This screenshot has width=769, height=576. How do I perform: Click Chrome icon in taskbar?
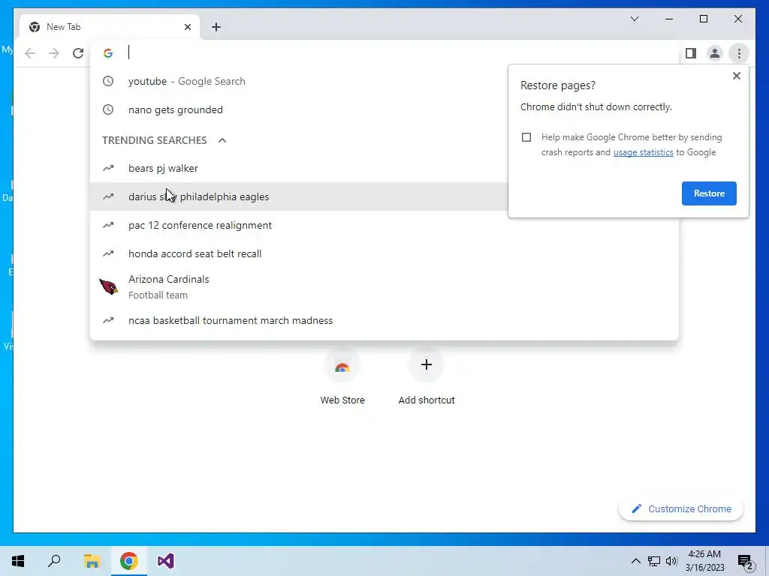128,561
